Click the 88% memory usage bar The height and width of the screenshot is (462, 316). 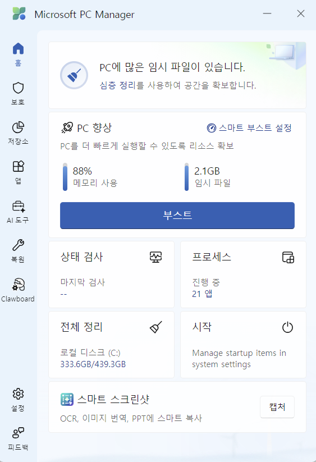(65, 177)
